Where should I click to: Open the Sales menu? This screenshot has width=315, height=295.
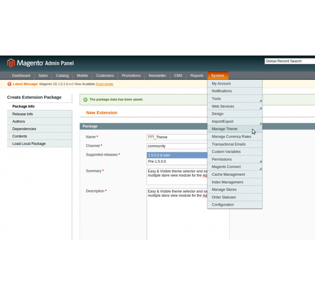click(43, 75)
